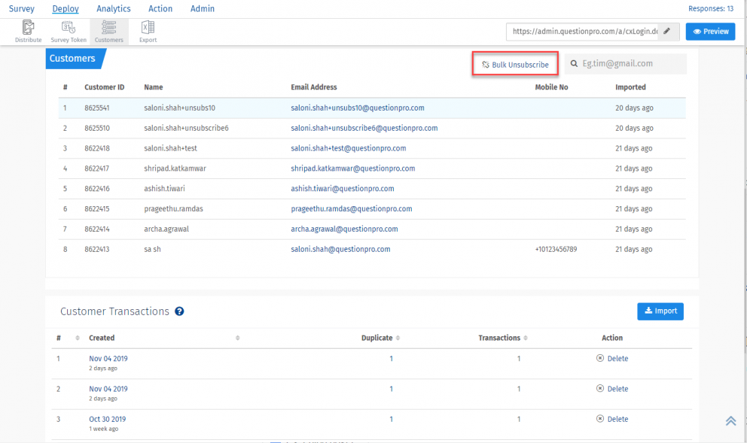Viewport: 747px width, 443px height.
Task: Click the Customer Transactions help icon
Action: (180, 311)
